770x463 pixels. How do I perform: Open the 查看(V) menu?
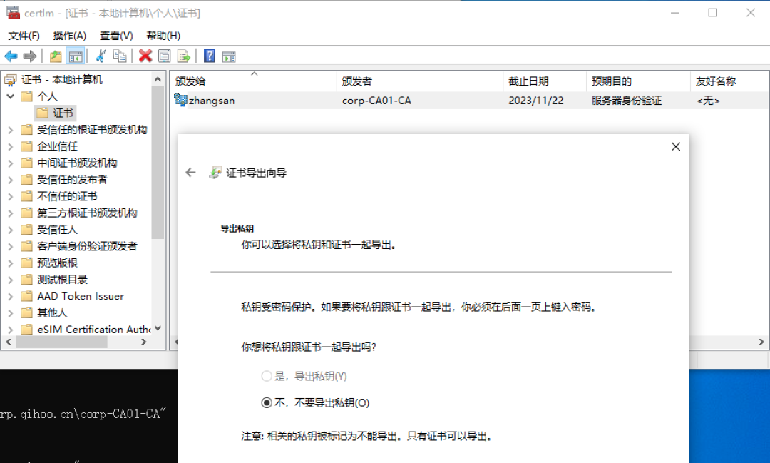click(x=116, y=36)
